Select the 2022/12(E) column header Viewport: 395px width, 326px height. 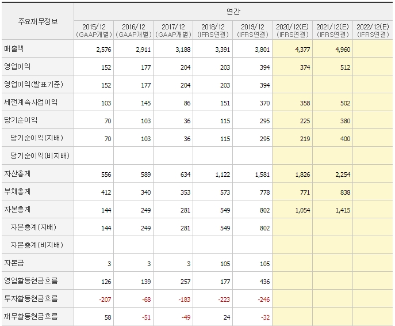[x=373, y=31]
